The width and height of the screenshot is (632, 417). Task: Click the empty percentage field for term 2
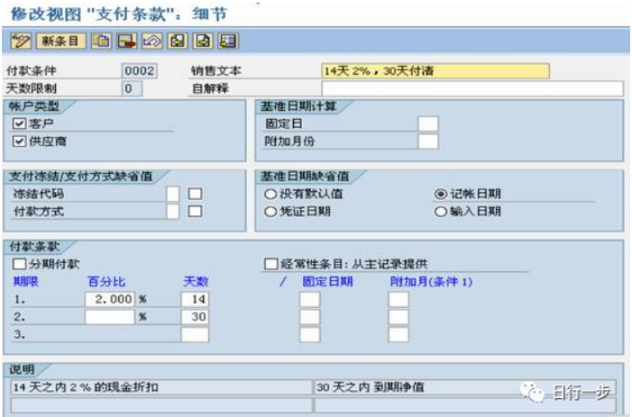[x=110, y=317]
